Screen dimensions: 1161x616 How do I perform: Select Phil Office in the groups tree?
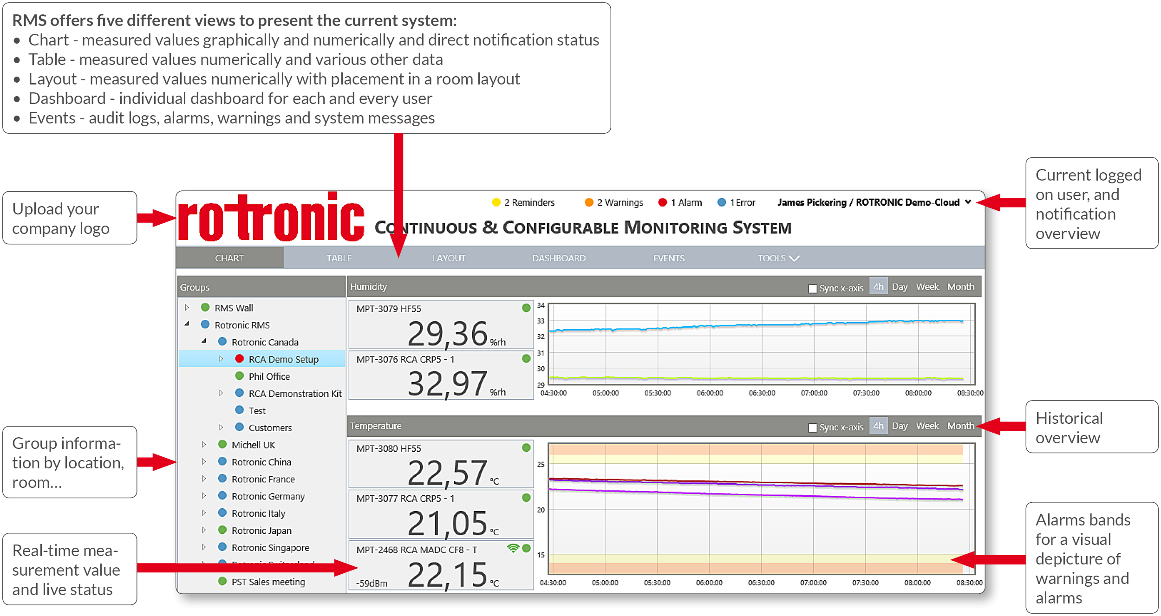[269, 376]
